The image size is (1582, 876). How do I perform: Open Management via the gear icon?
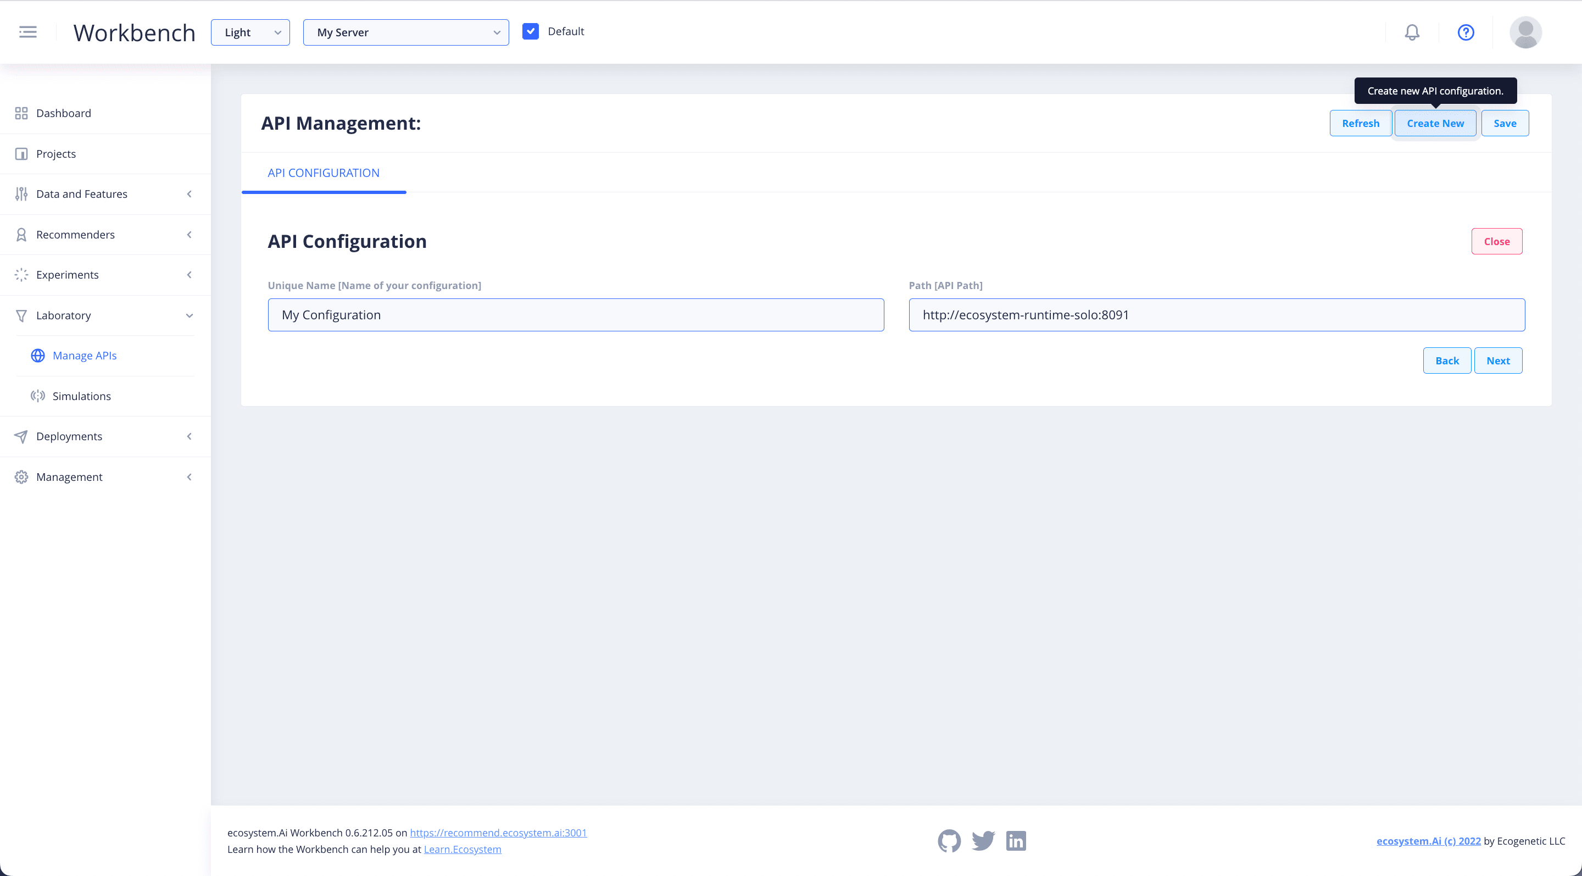coord(21,476)
